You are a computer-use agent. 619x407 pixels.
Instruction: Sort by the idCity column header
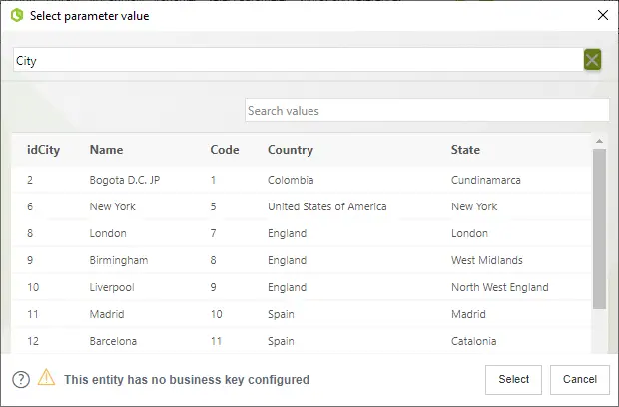43,150
